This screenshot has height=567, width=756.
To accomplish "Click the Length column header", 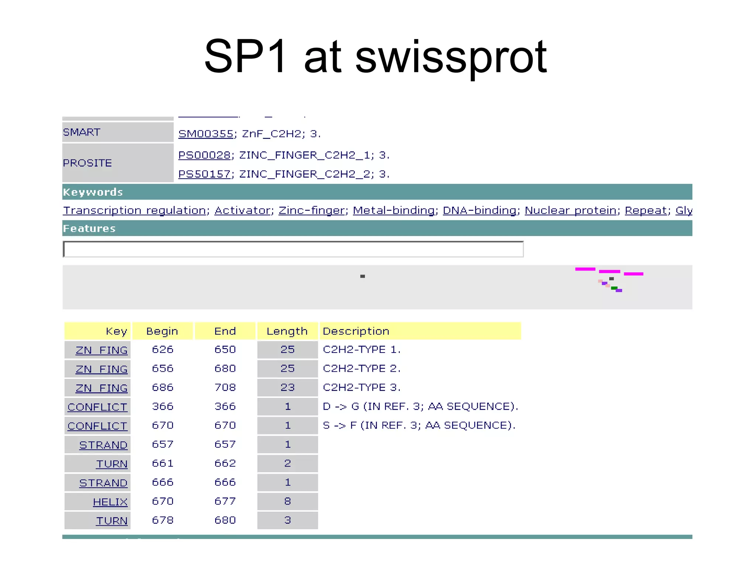I will tap(287, 331).
